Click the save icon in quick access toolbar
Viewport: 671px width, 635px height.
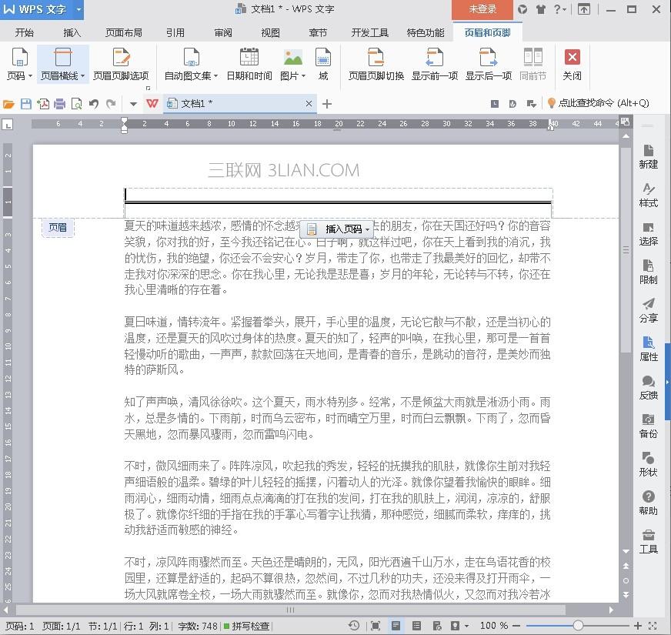click(x=26, y=104)
